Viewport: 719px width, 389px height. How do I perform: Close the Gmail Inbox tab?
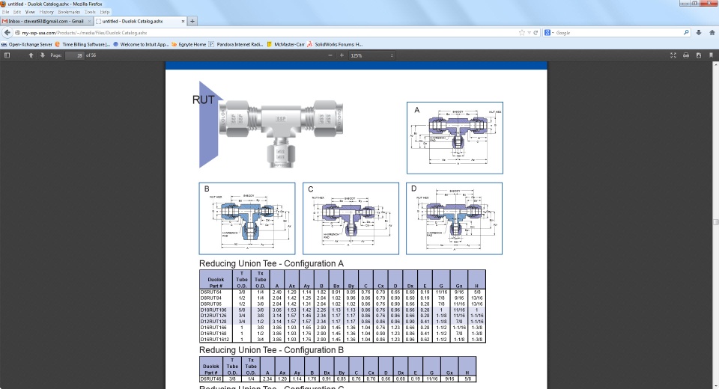click(x=89, y=21)
